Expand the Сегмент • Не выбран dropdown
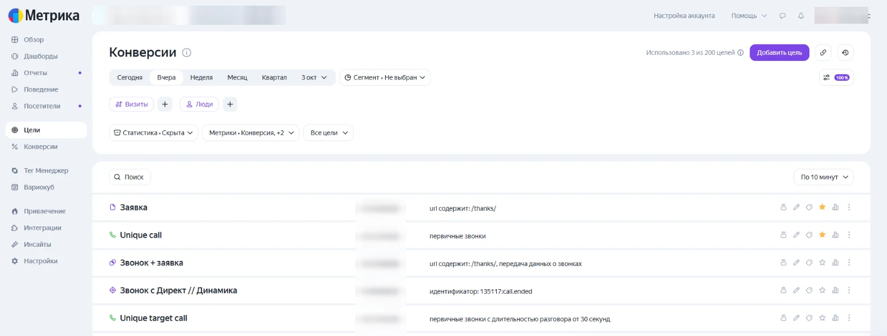Screen dimensions: 887x336 385,77
